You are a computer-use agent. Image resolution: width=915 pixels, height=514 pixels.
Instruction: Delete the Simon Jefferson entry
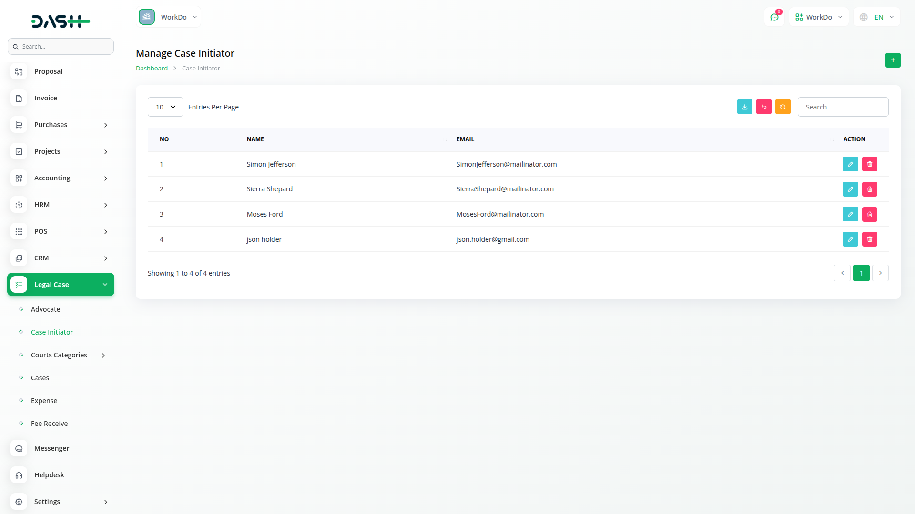coord(870,164)
